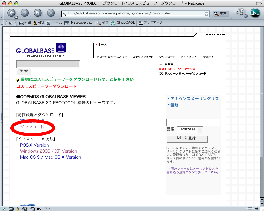Open Instant Messenger from the status bar
264x211 pixels.
point(18,209)
